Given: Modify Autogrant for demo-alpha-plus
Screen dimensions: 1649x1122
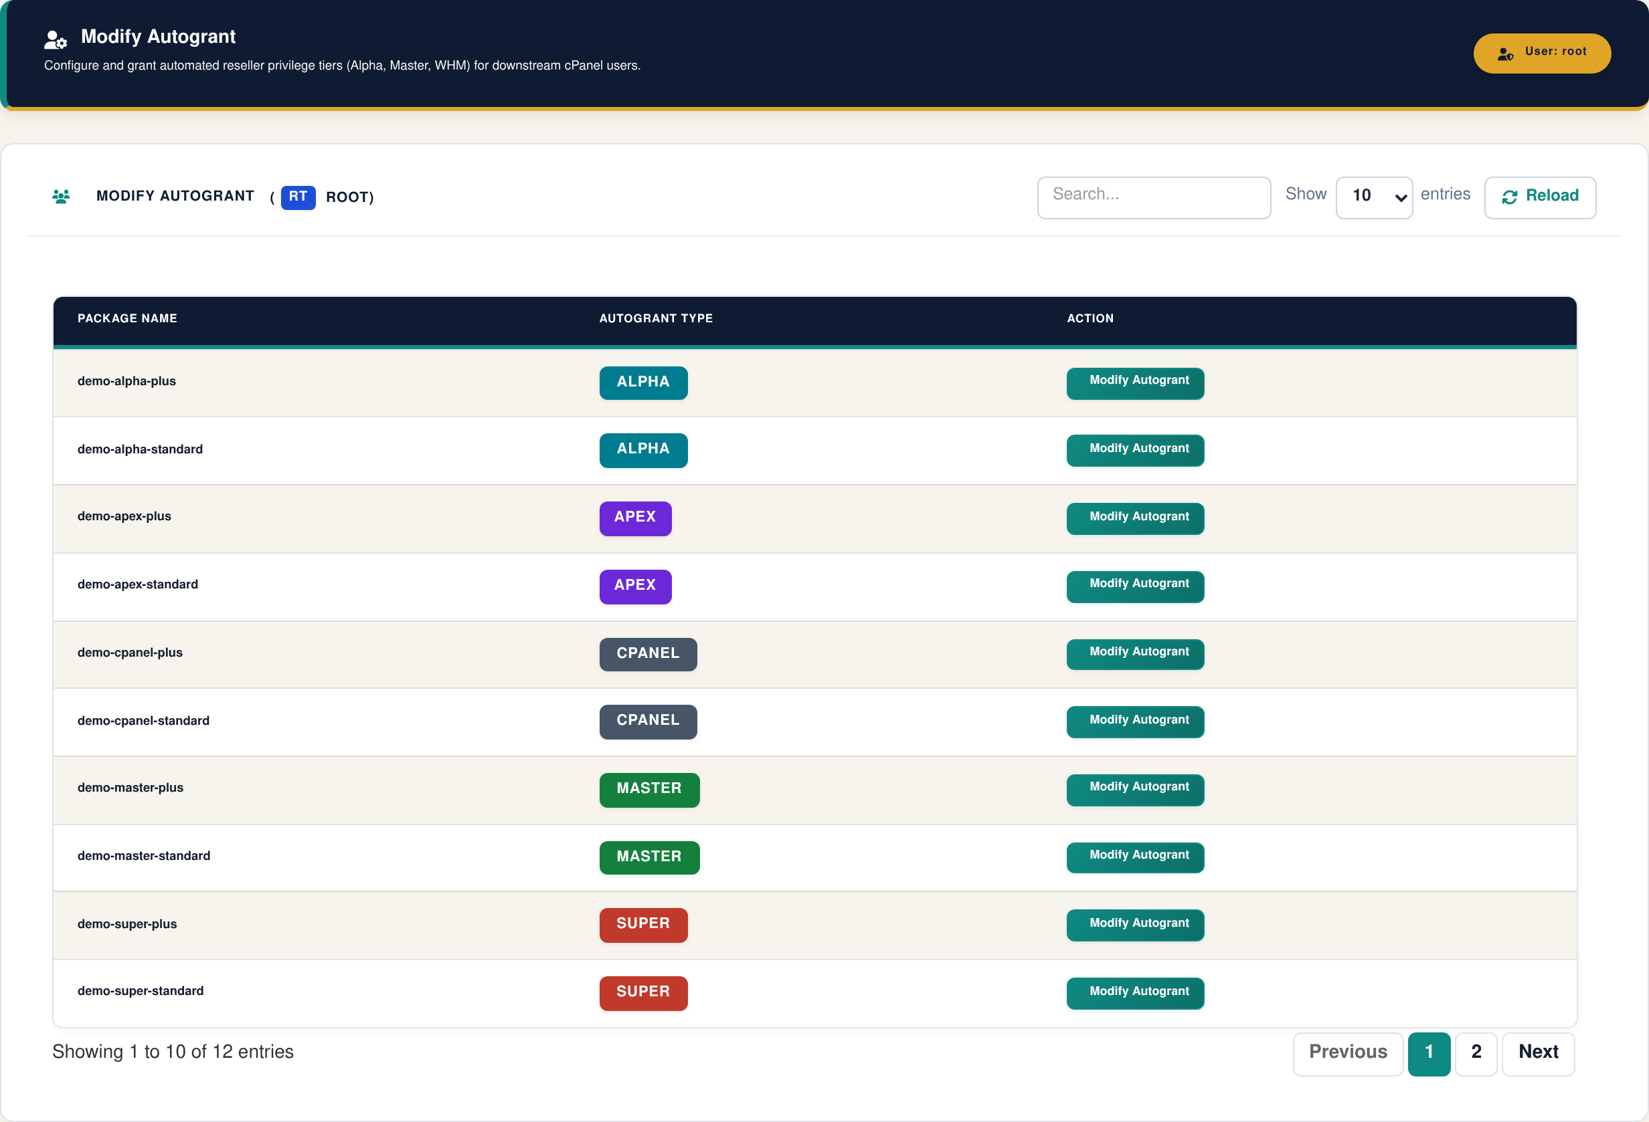Looking at the screenshot, I should [x=1134, y=382].
